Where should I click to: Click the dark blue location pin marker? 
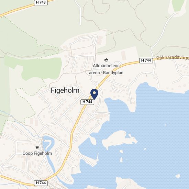(x=94, y=94)
